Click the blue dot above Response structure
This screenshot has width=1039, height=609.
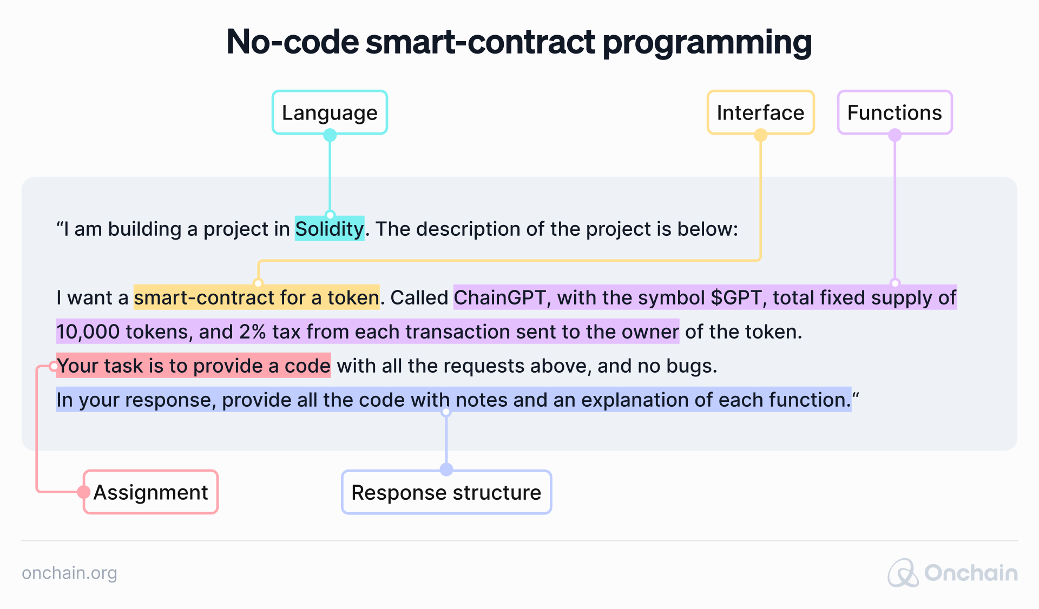coord(446,469)
